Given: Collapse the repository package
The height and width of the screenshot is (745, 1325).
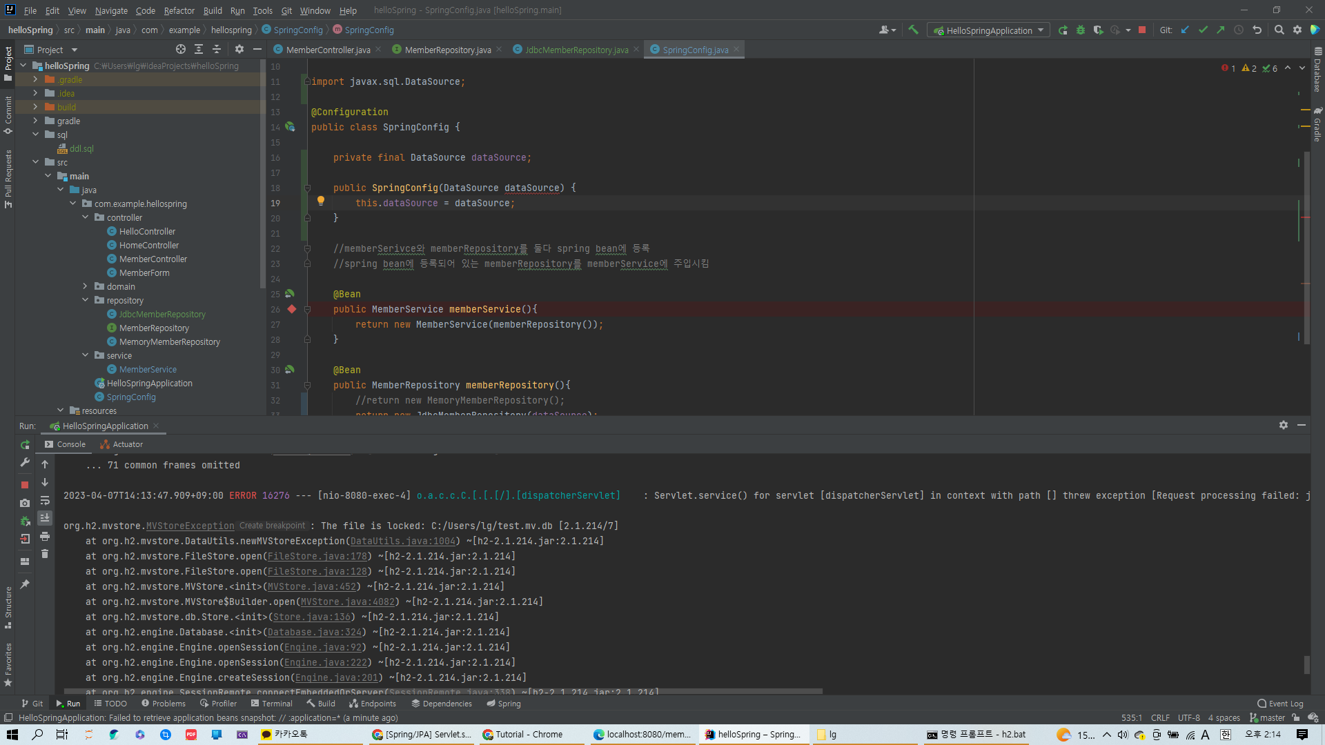Looking at the screenshot, I should coord(86,300).
